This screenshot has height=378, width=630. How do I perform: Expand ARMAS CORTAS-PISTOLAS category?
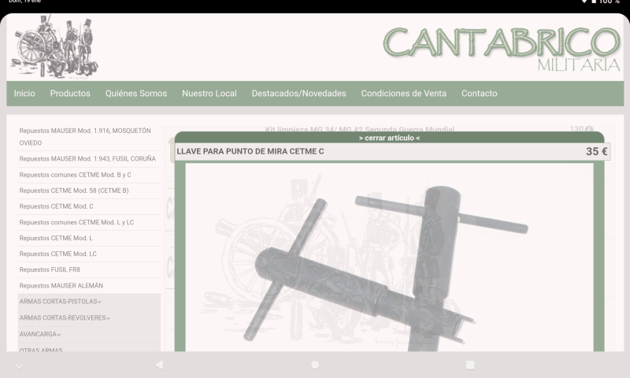pyautogui.click(x=61, y=302)
